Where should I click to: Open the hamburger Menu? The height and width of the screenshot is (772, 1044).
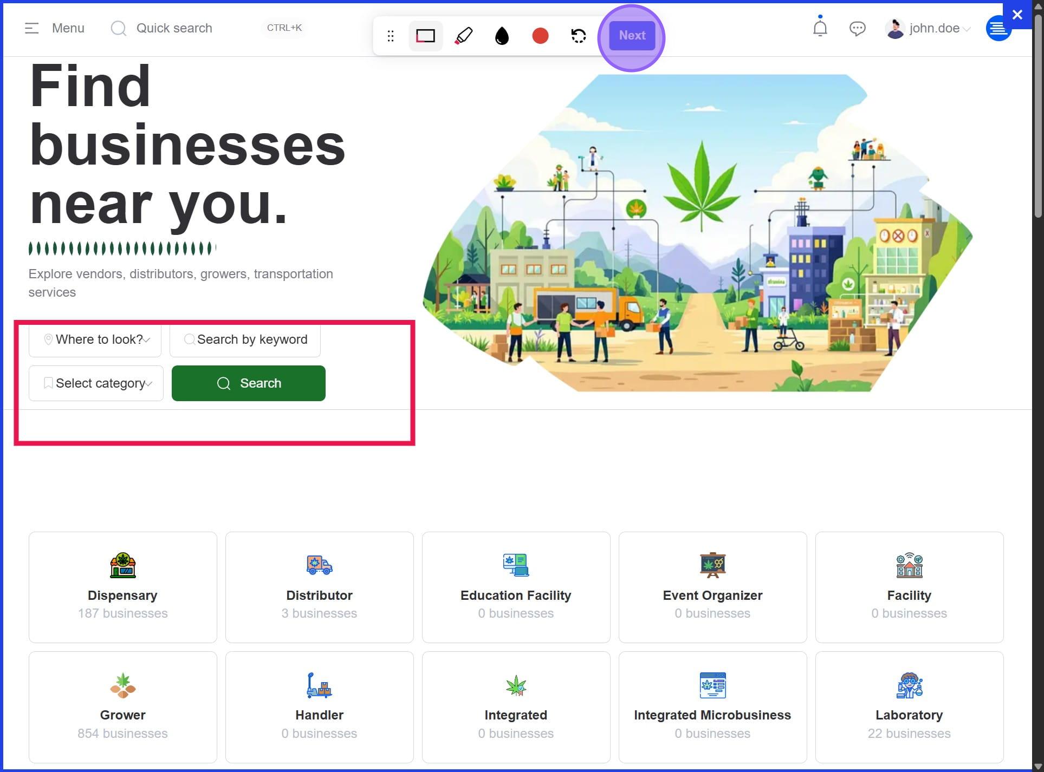pos(54,28)
